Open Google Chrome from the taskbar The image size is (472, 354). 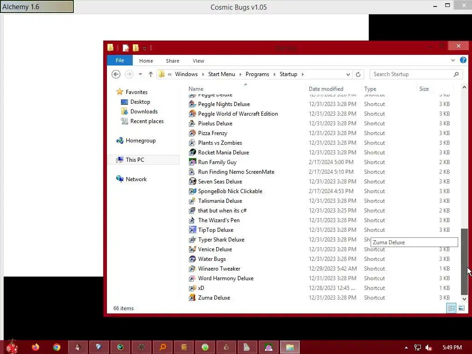click(57, 347)
